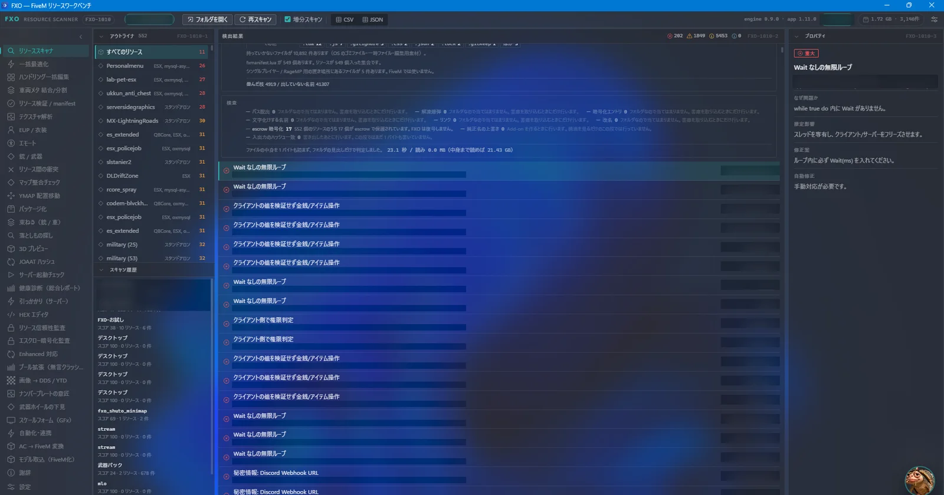Image resolution: width=944 pixels, height=495 pixels.
Task: Select the テクスチャ解析 image icon
Action: pyautogui.click(x=11, y=117)
